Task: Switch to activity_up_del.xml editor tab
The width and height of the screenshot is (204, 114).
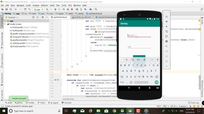Action: click(82, 17)
